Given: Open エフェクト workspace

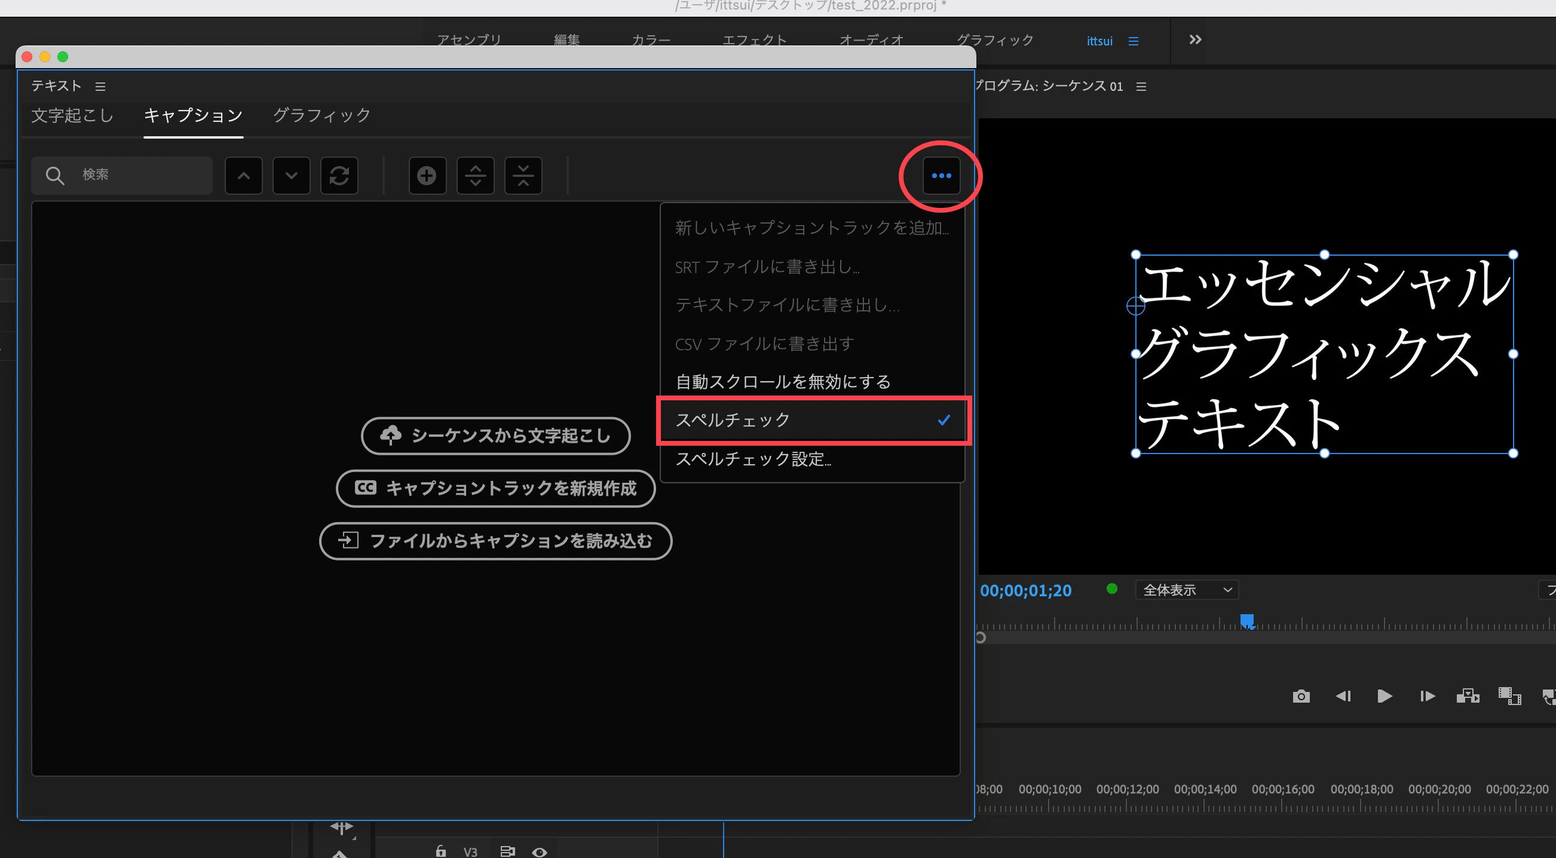Looking at the screenshot, I should [755, 41].
